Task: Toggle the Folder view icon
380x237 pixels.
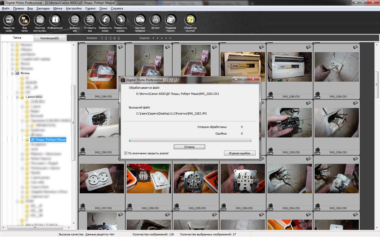Action: coord(24,20)
